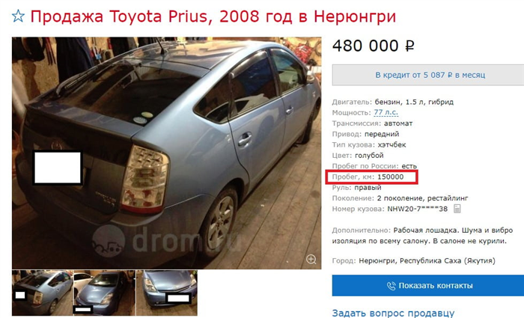The width and height of the screenshot is (524, 318).
Task: Click the ruble sign beside the 480 000 price
Action: pos(409,46)
